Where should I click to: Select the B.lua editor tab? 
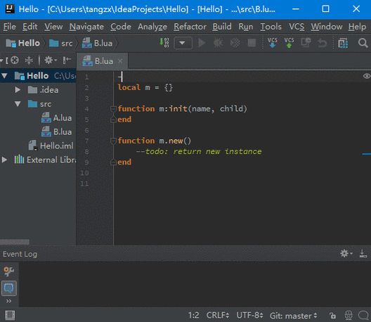(103, 61)
